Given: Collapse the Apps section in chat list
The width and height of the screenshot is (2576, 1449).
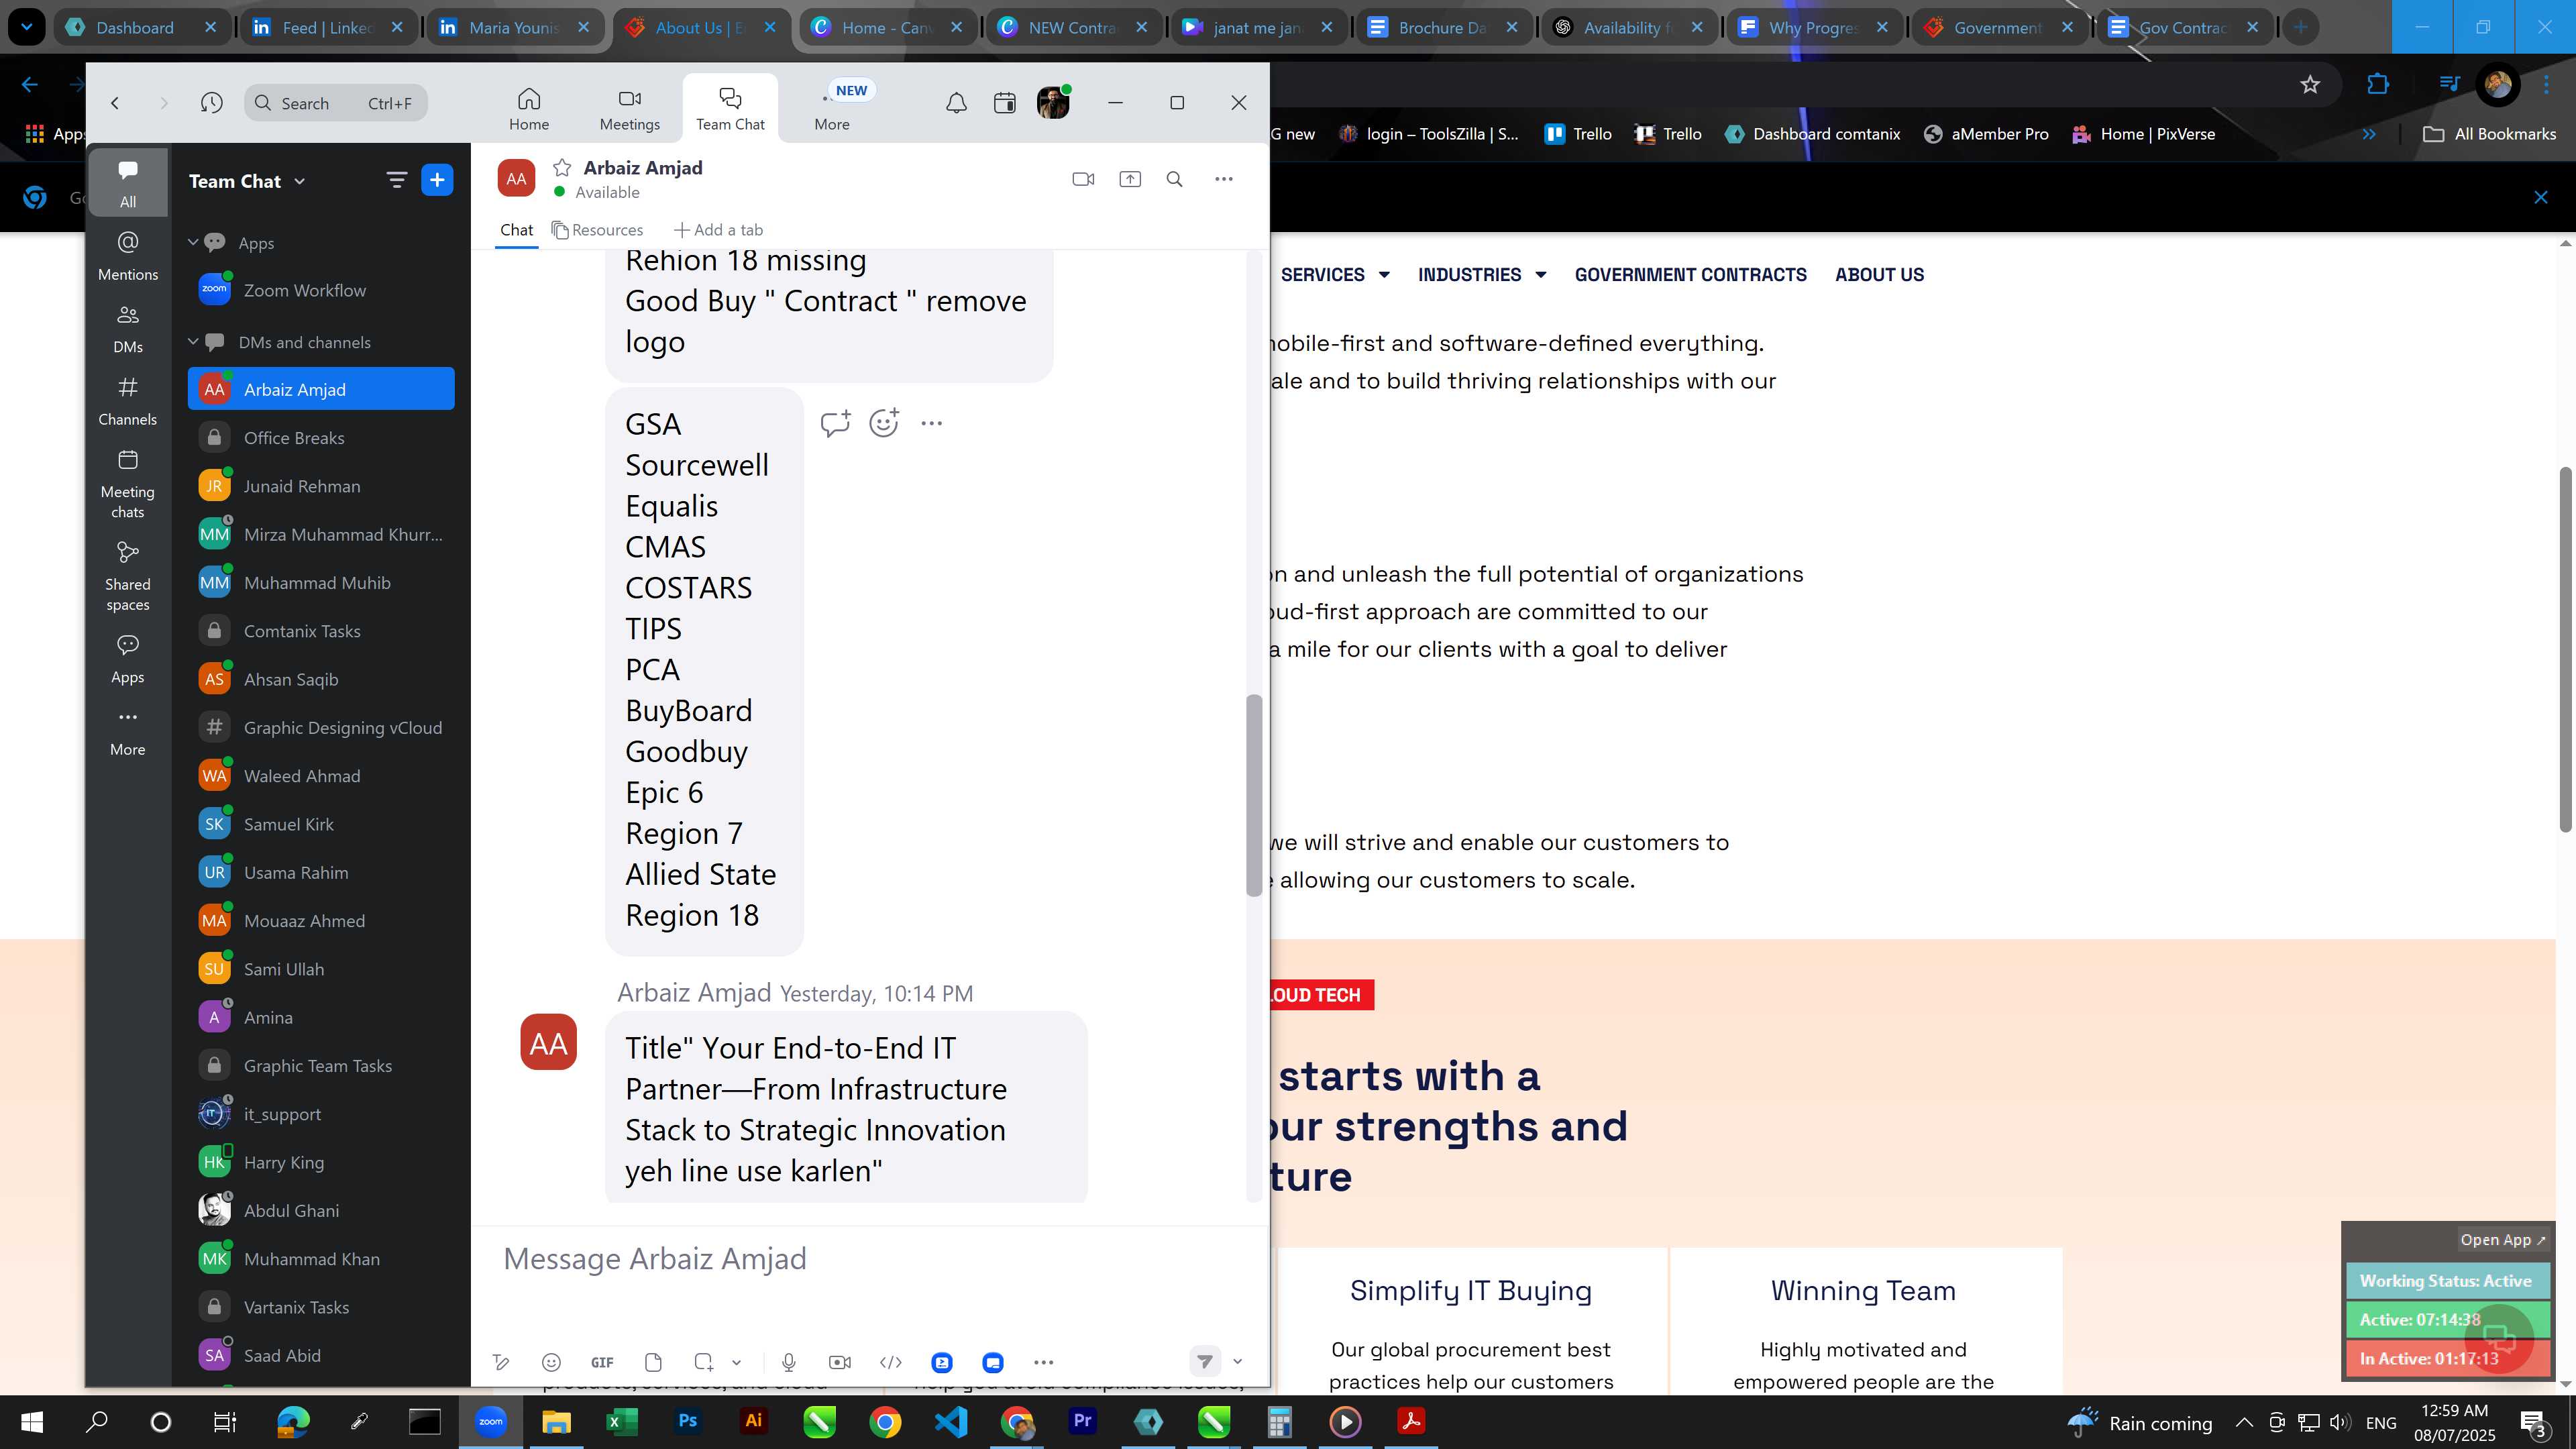Looking at the screenshot, I should click(x=193, y=242).
